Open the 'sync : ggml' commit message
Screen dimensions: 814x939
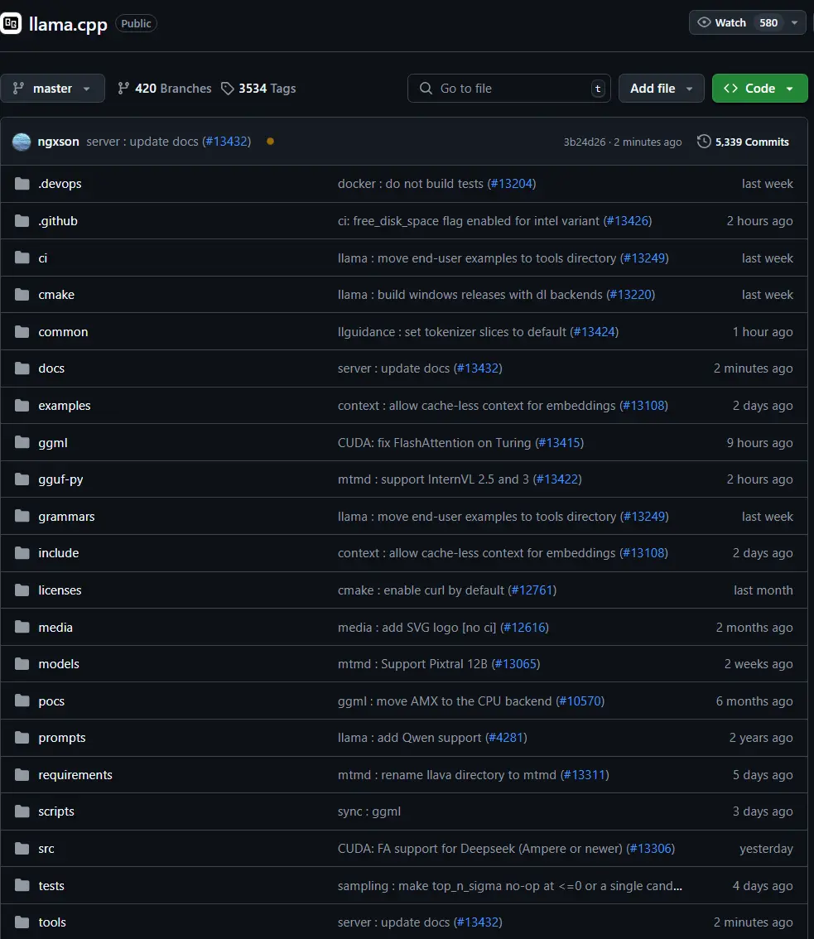pyautogui.click(x=369, y=811)
